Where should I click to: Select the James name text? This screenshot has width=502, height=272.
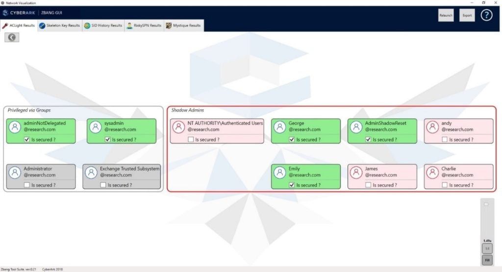click(x=372, y=169)
